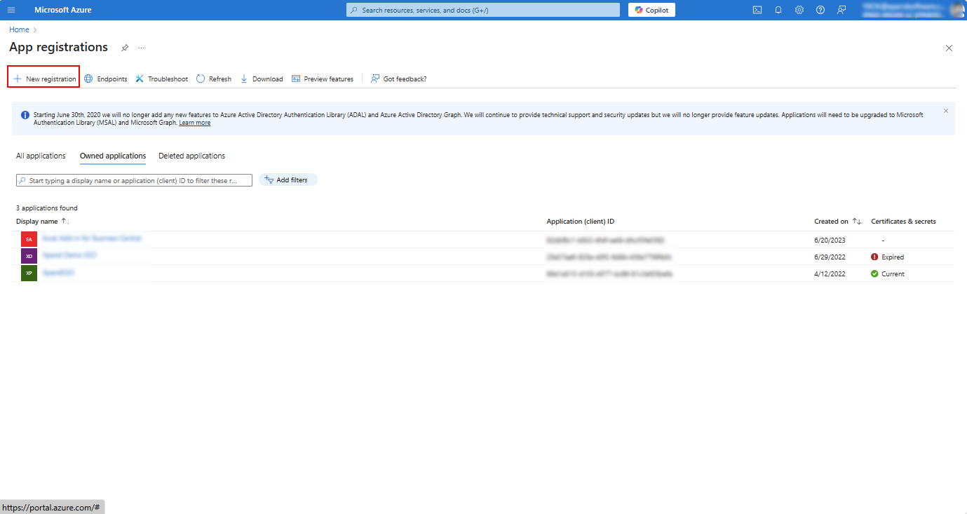Click the feedback icon in top bar
Image resolution: width=967 pixels, height=514 pixels.
pyautogui.click(x=841, y=10)
